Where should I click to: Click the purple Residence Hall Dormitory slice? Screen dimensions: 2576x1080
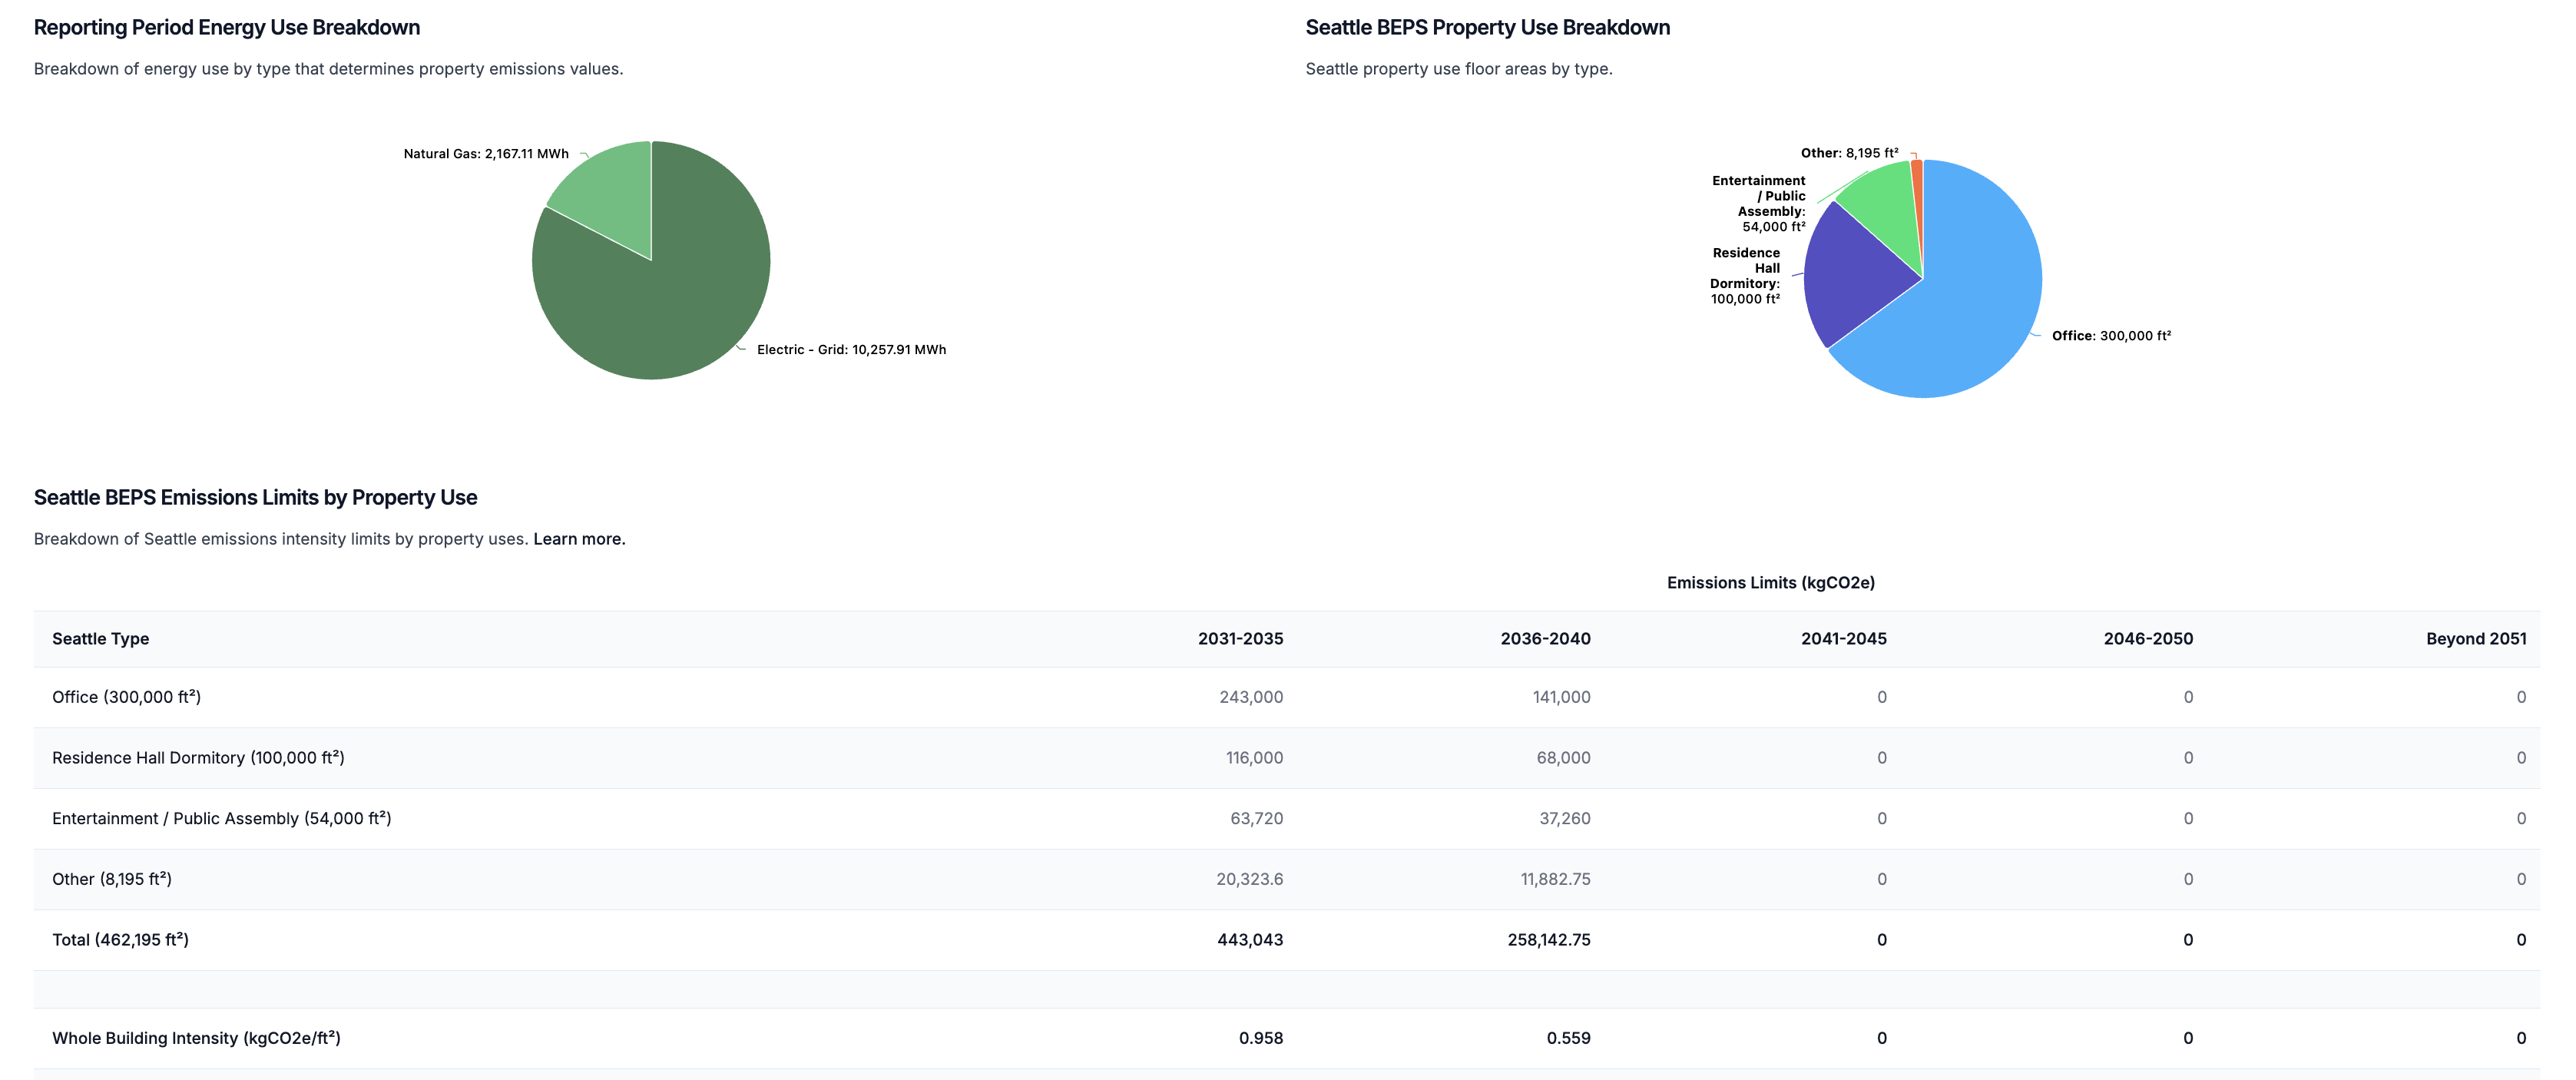point(1850,275)
